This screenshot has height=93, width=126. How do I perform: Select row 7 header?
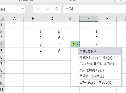tap(2, 64)
